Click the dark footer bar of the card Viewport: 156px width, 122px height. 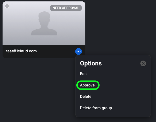(x=44, y=51)
